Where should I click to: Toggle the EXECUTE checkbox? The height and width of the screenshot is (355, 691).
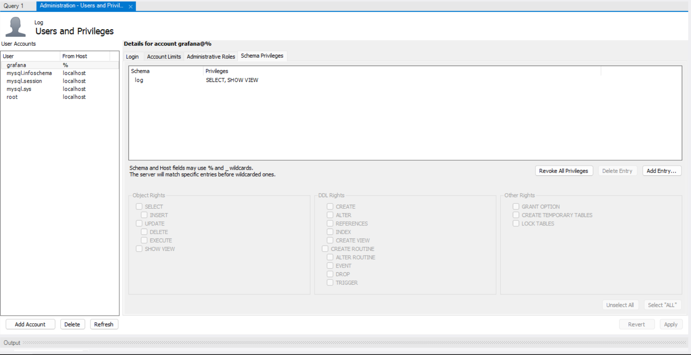(x=144, y=241)
